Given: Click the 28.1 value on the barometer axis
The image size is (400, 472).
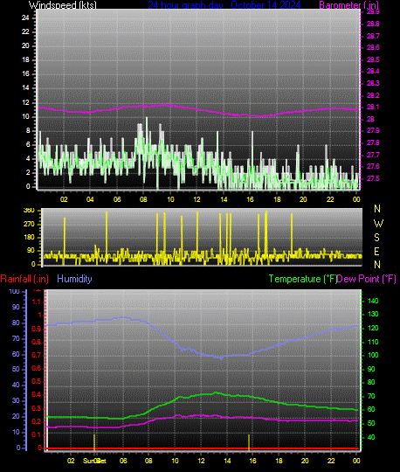Looking at the screenshot, I should (373, 108).
